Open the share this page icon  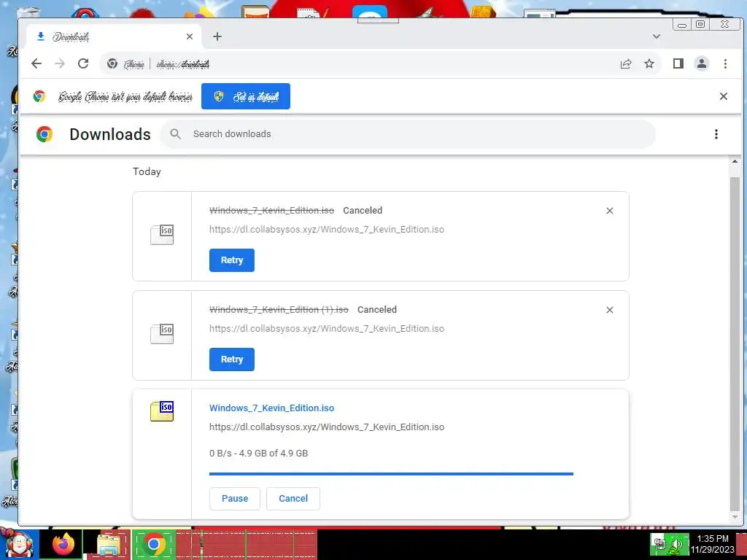[626, 64]
